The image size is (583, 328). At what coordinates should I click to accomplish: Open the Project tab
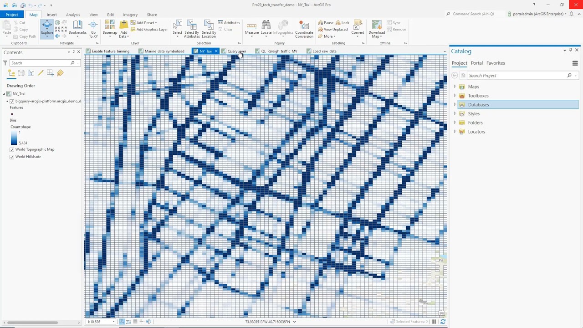click(12, 15)
